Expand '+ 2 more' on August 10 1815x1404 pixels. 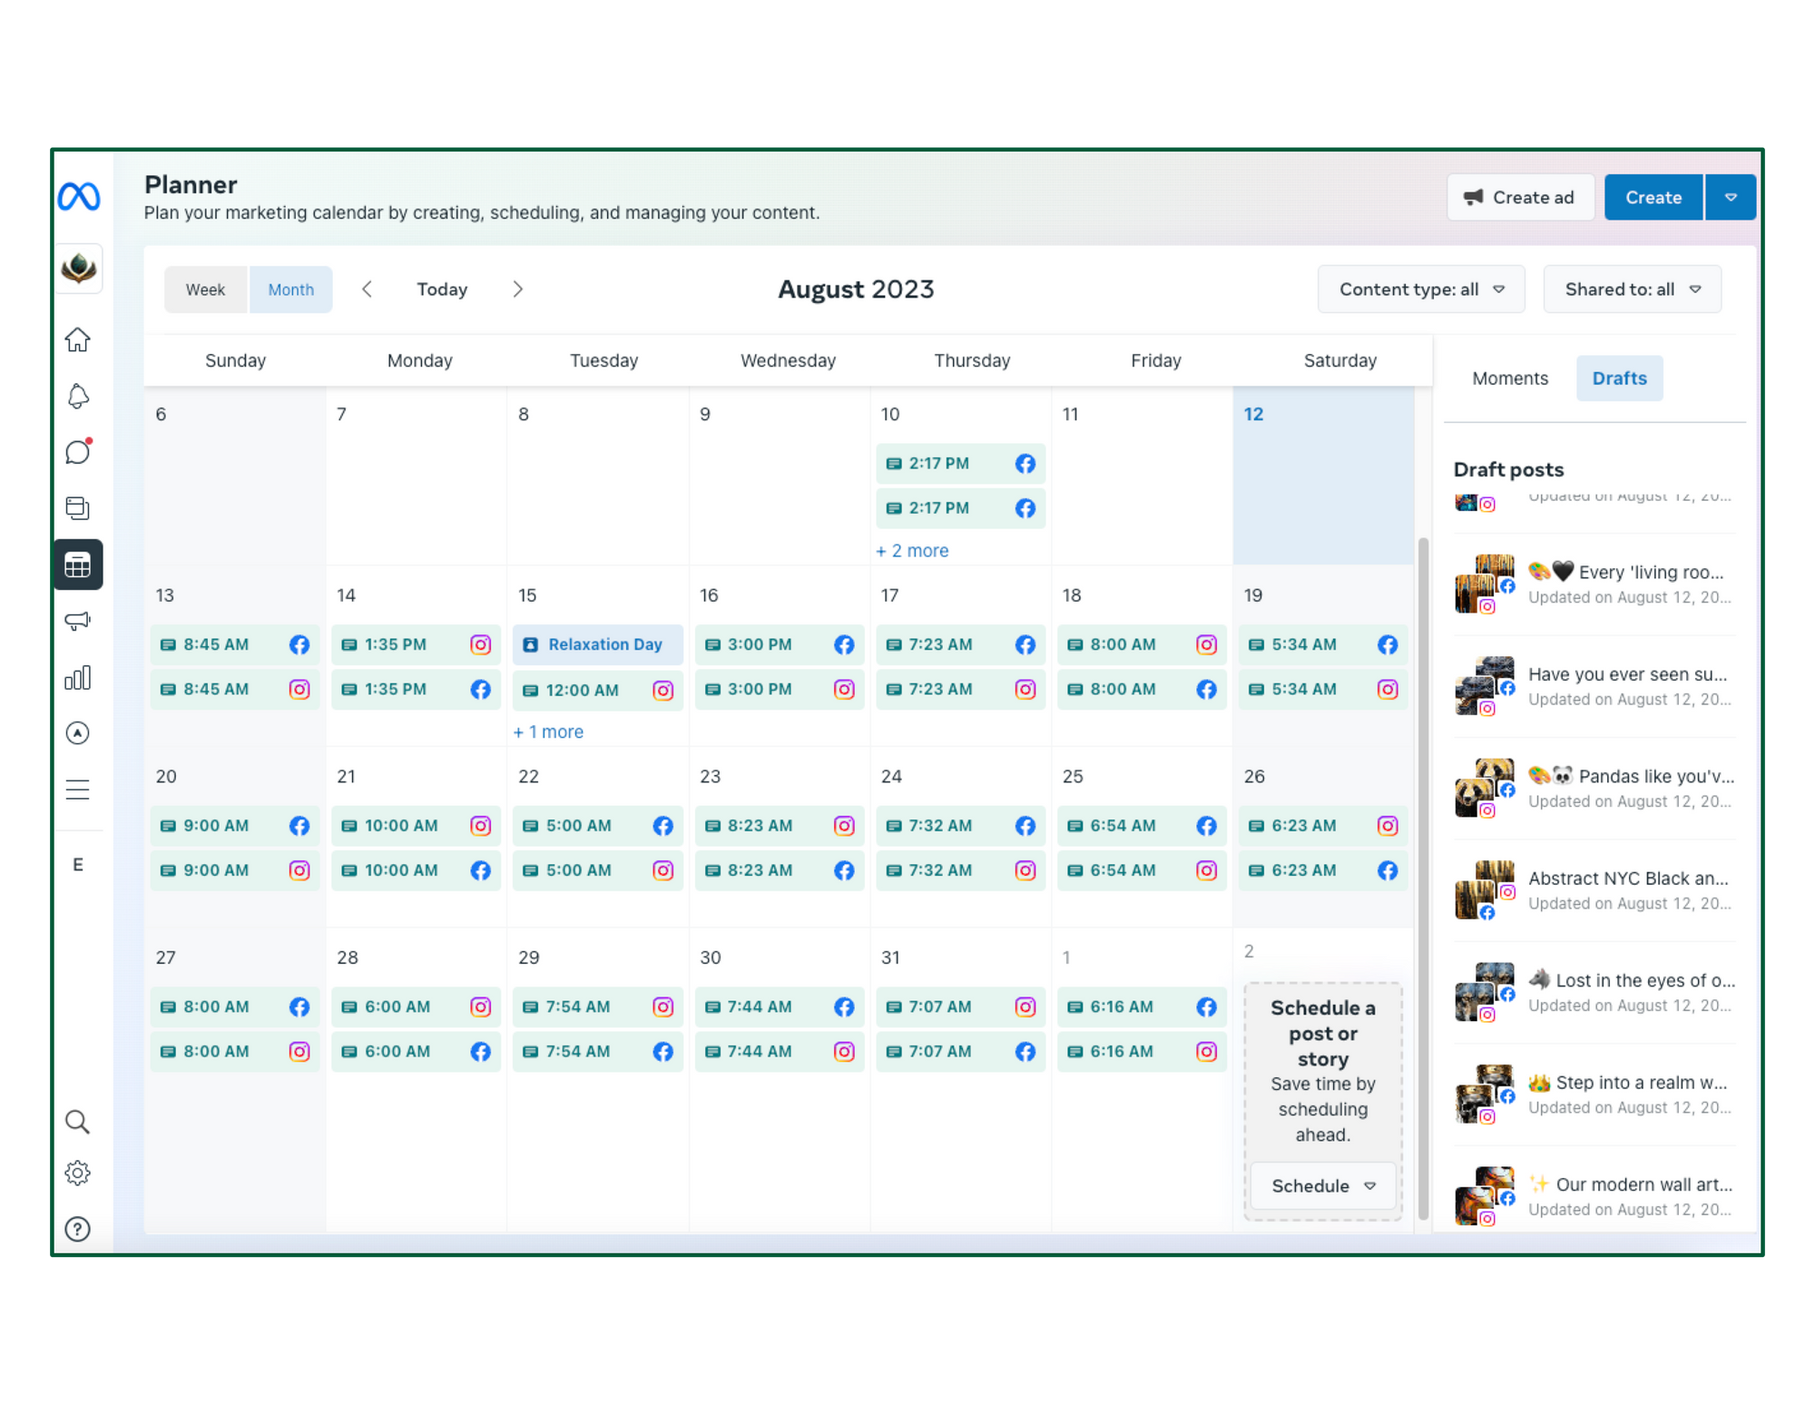[912, 550]
